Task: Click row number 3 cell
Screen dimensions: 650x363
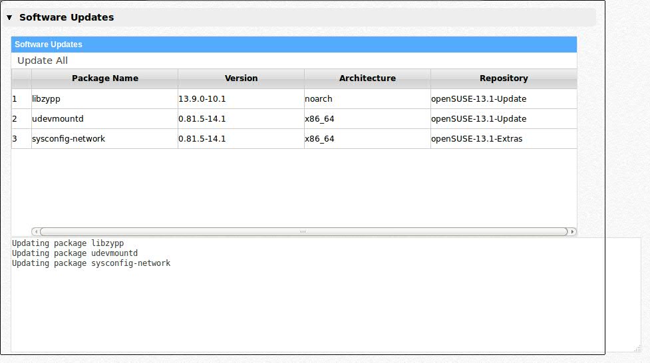Action: [x=21, y=139]
